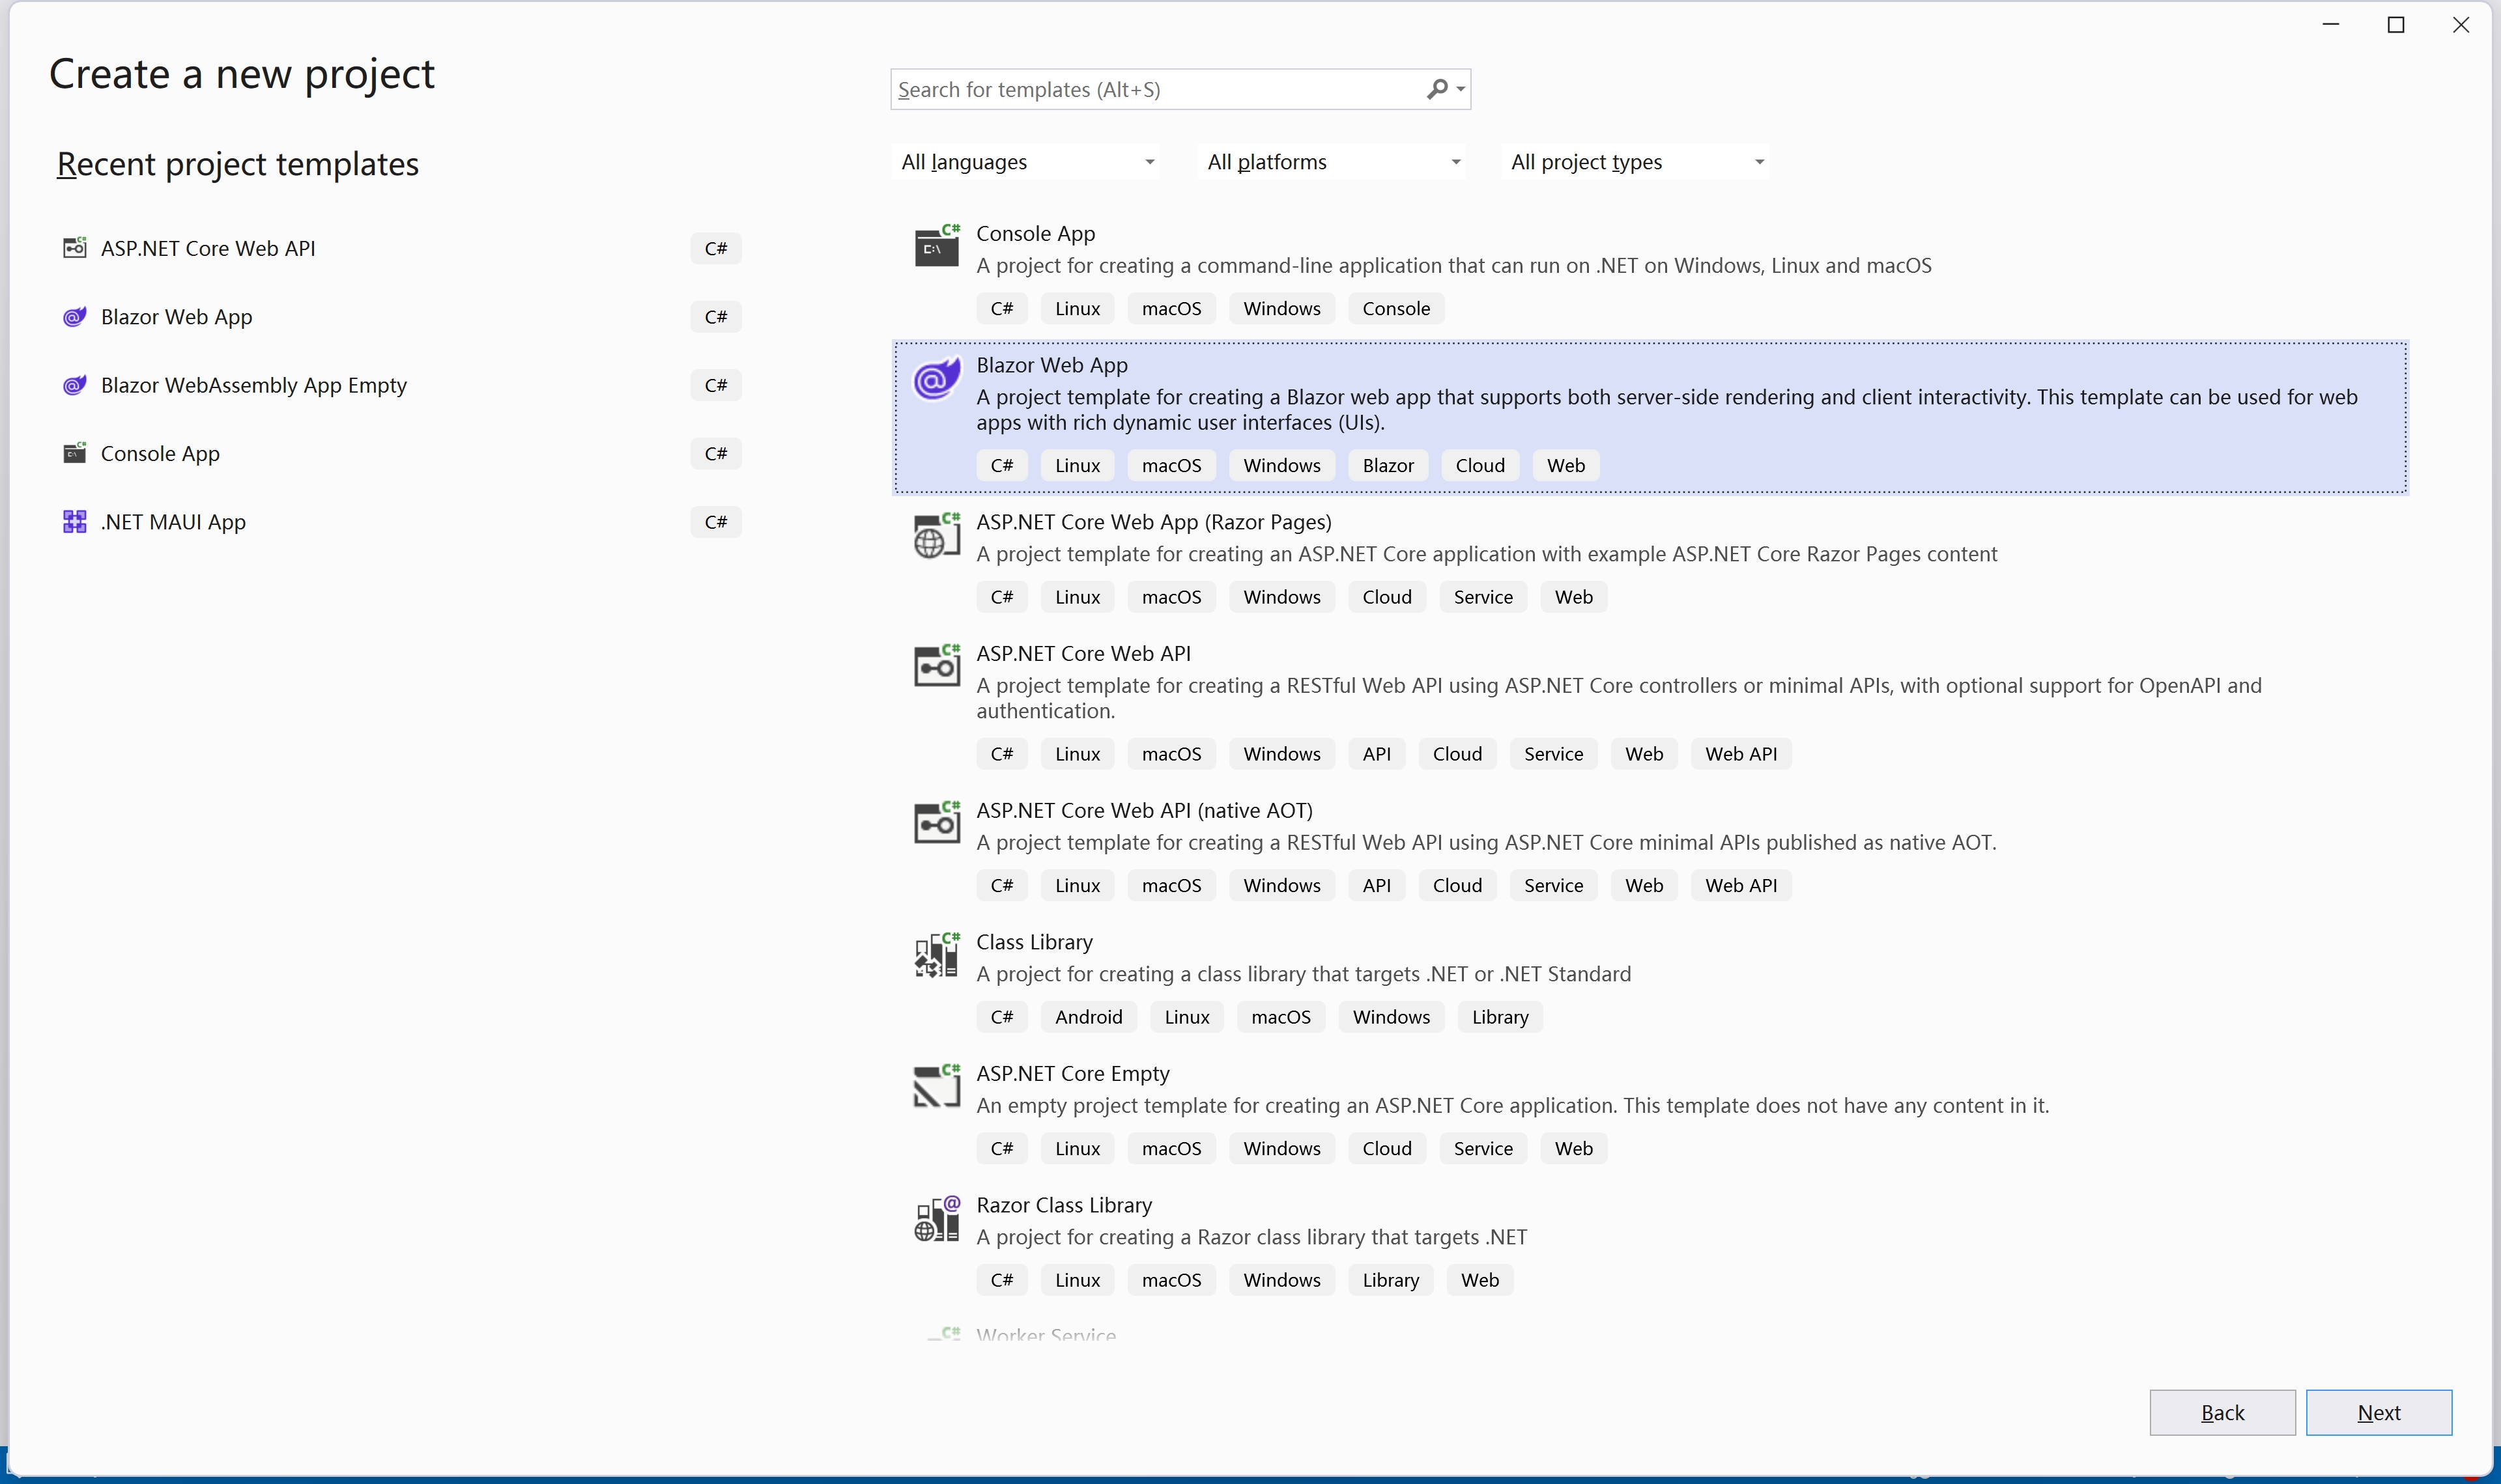
Task: Click the Class Library template icon
Action: [x=936, y=955]
